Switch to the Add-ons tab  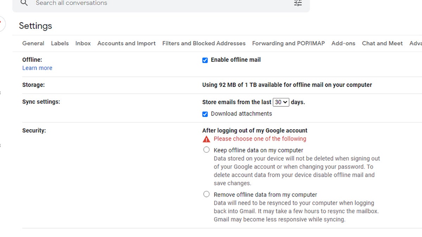[x=343, y=43]
